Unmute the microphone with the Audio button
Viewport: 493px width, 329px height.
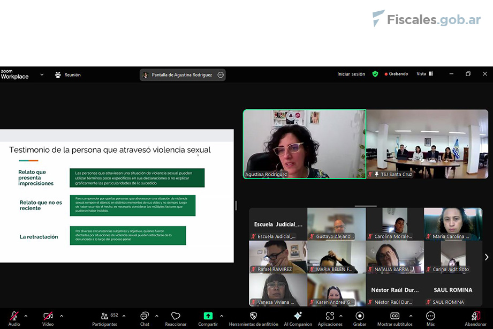[14, 316]
